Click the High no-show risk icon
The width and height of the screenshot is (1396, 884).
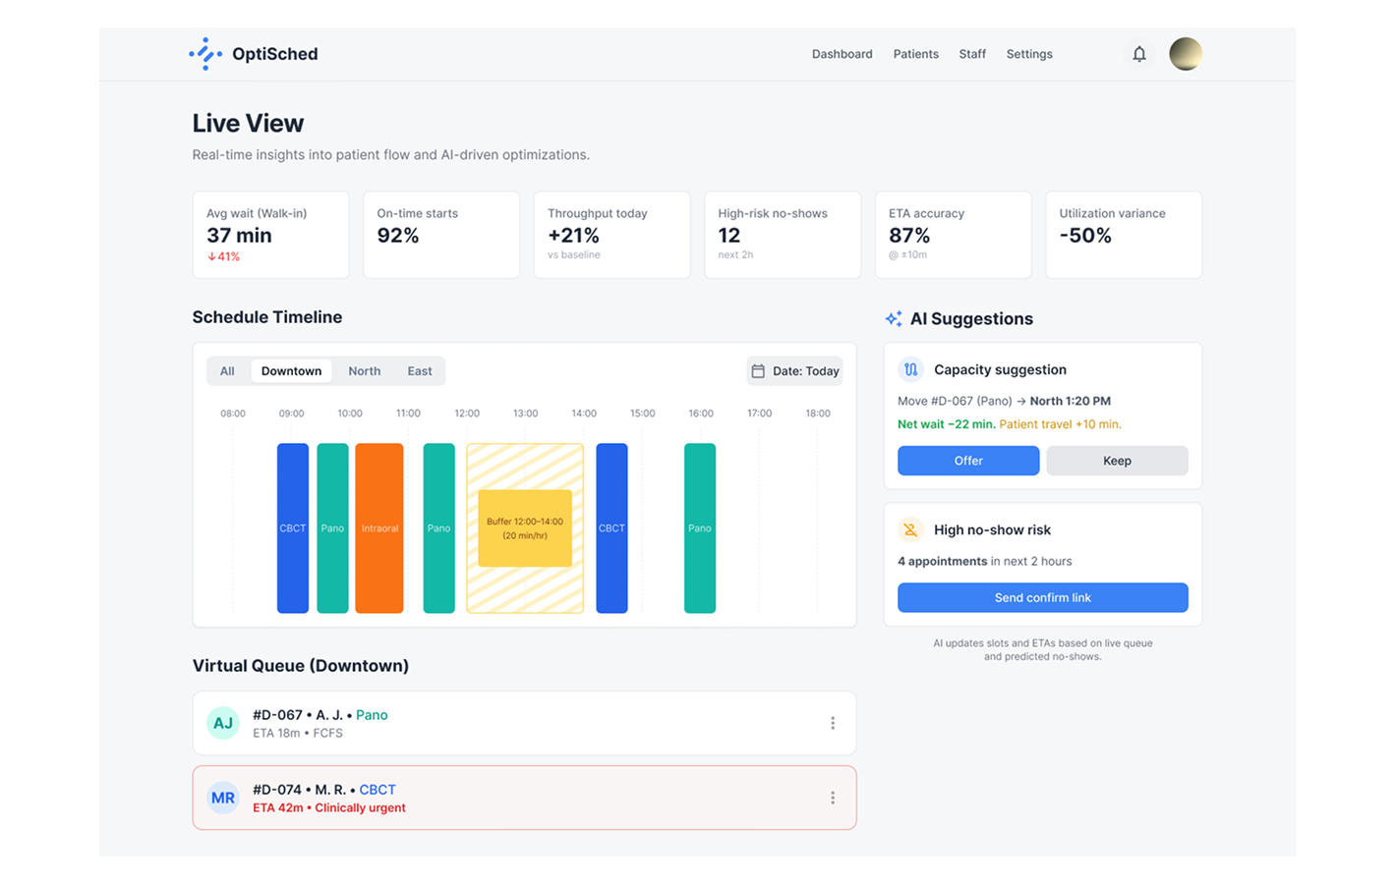(910, 530)
